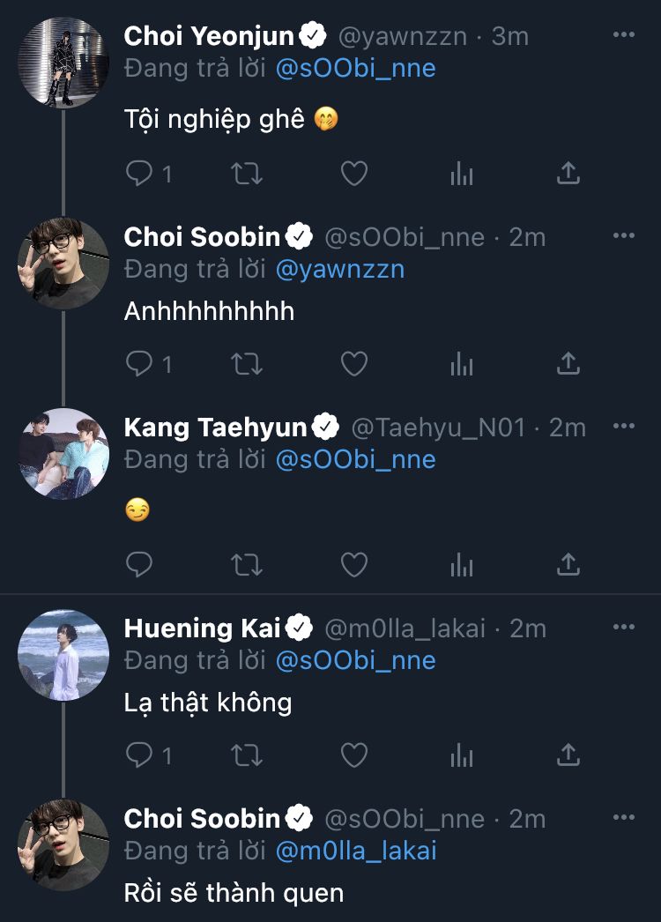Share Kang Taehyun's tweet
The image size is (661, 922).
point(568,564)
